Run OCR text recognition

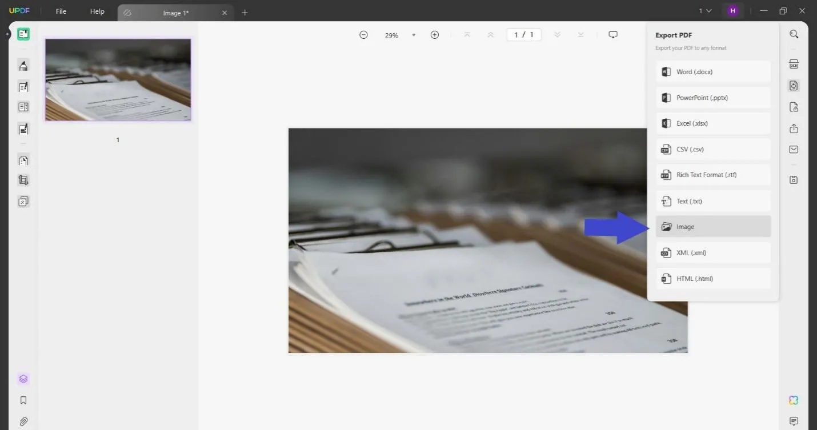(x=794, y=64)
